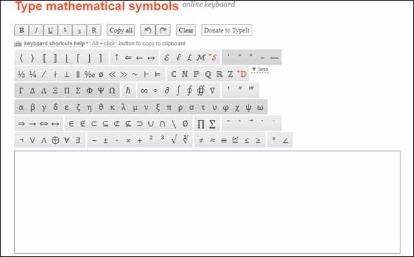Insert lowercase alpha α
Viewport: 414px width, 257px height.
[x=21, y=107]
